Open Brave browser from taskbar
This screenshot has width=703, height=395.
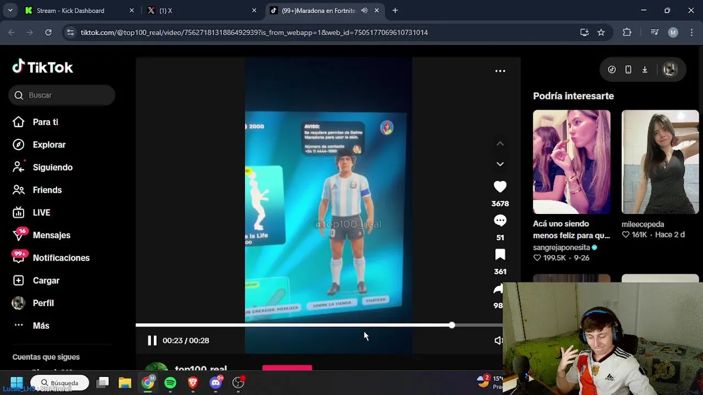coord(193,382)
